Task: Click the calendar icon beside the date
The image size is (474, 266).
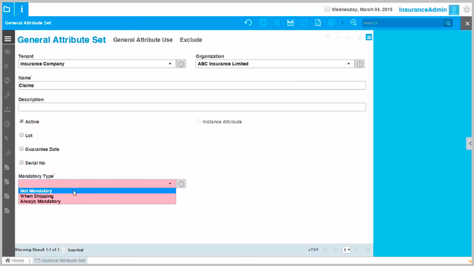Action: pyautogui.click(x=327, y=9)
